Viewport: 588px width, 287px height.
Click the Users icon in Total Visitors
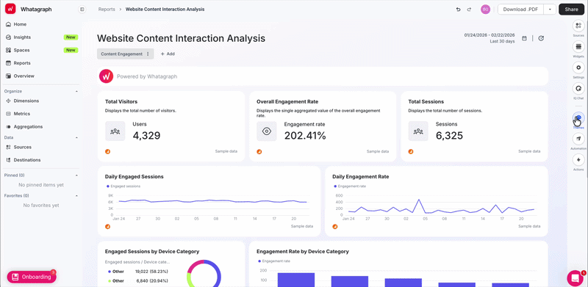[x=115, y=131]
